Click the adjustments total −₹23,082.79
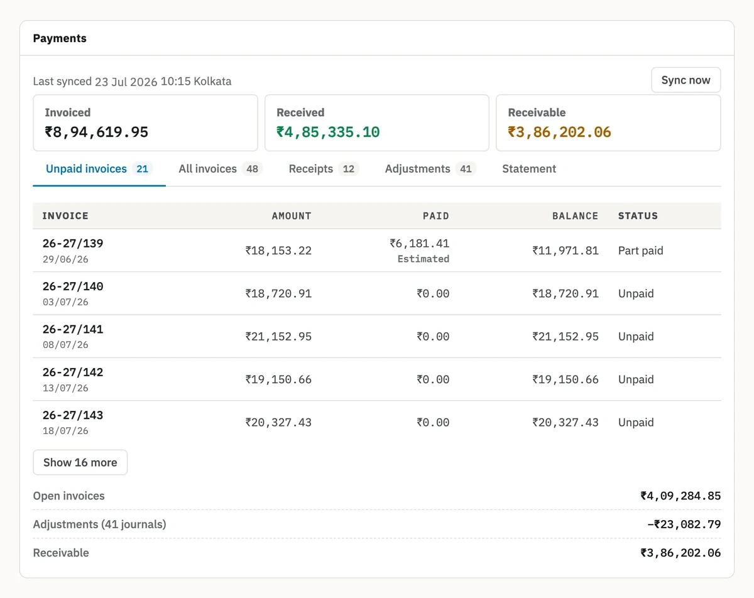 click(x=684, y=524)
